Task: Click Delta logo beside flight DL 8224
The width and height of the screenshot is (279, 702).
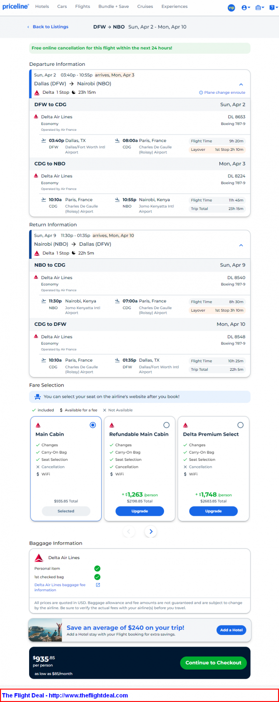Action: click(x=36, y=176)
